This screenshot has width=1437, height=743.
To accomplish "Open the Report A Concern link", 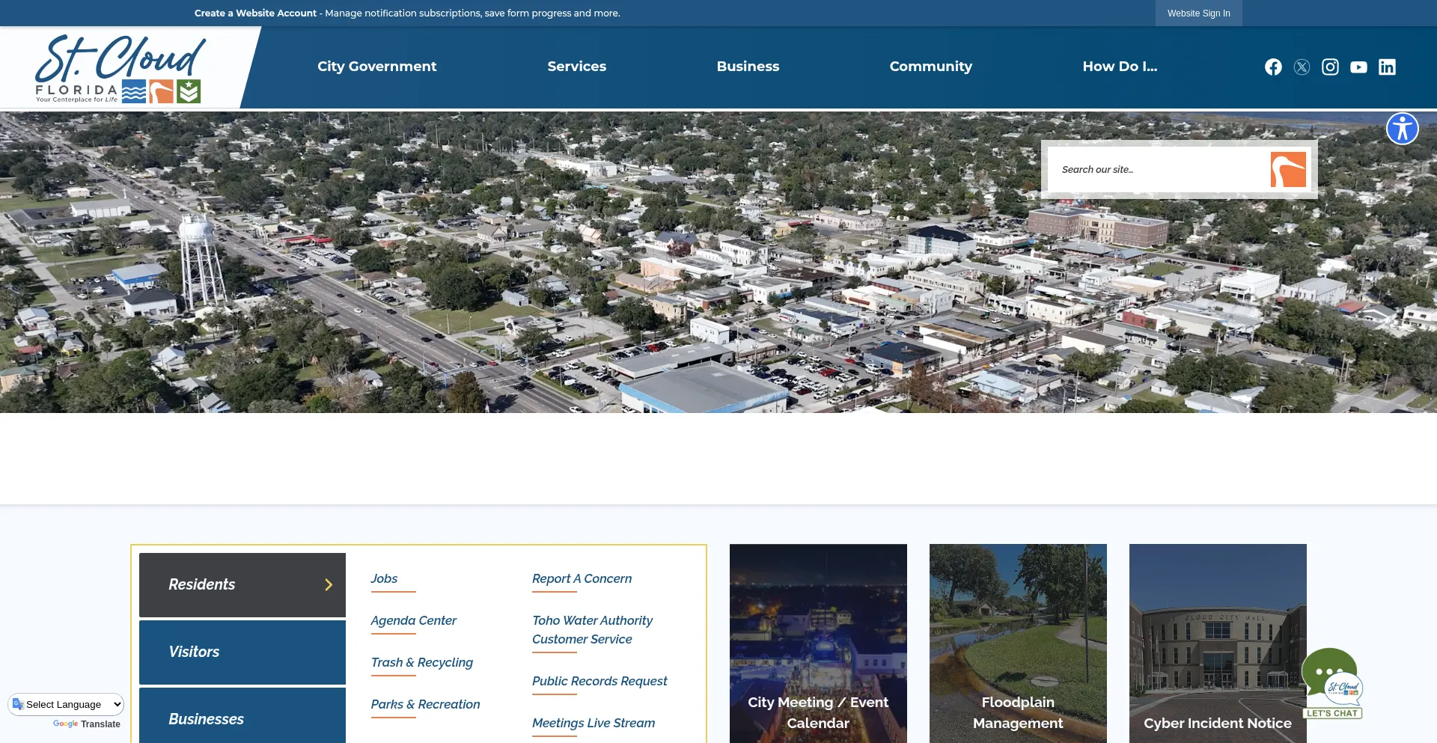I will 582,578.
